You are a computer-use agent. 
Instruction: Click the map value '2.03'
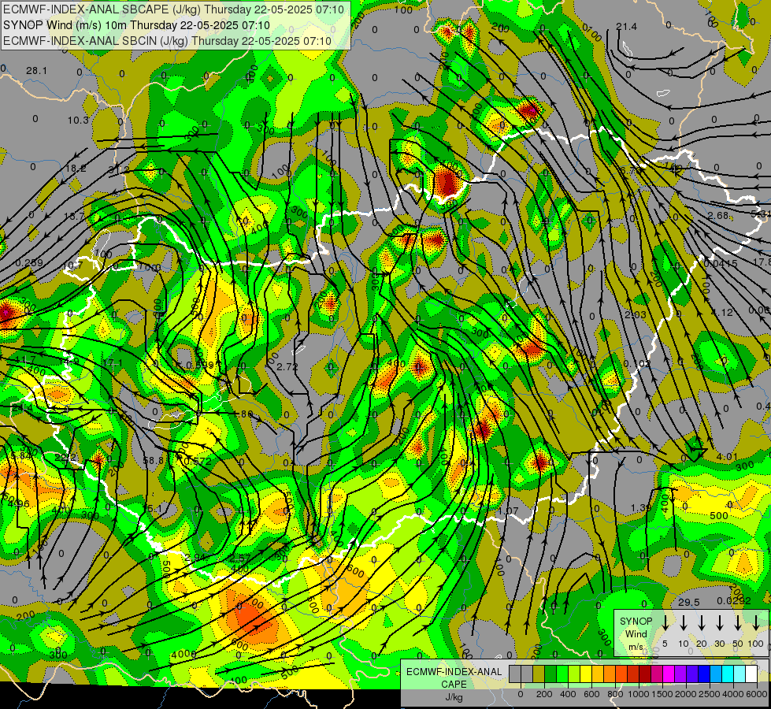[x=636, y=314]
